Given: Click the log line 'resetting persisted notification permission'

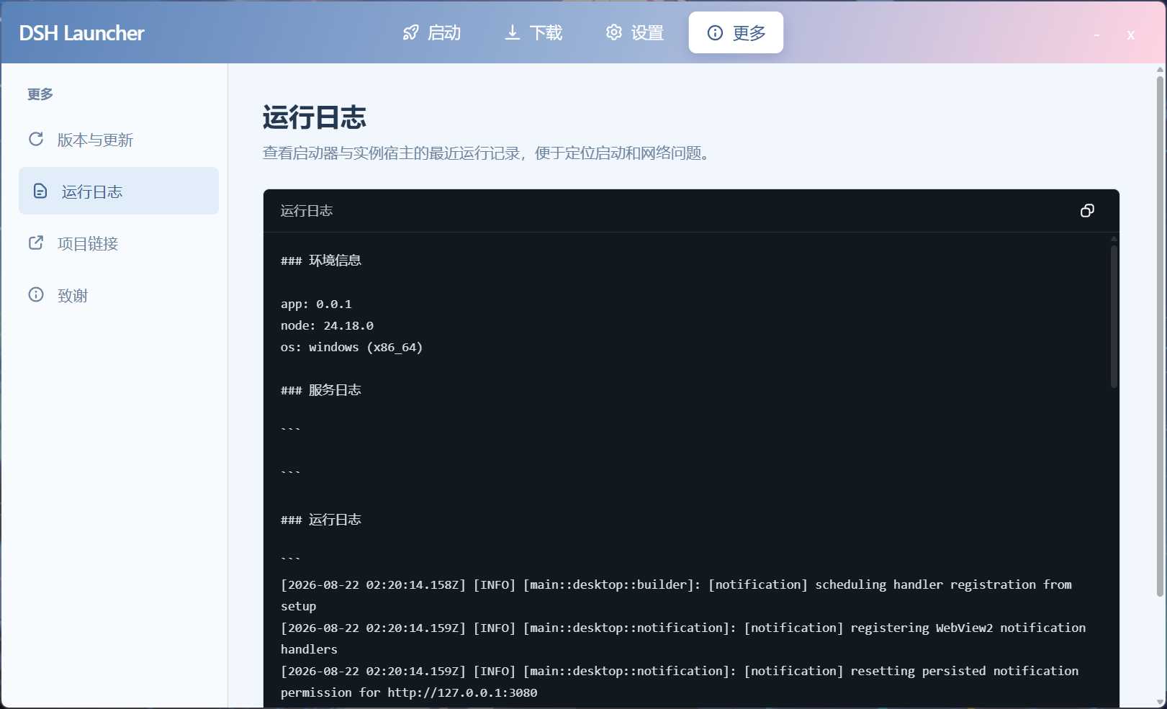Looking at the screenshot, I should click(680, 682).
